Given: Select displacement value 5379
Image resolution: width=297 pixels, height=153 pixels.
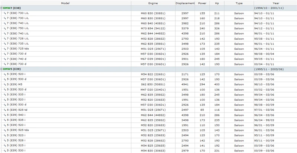Looking at the screenshot, I should (185, 28).
